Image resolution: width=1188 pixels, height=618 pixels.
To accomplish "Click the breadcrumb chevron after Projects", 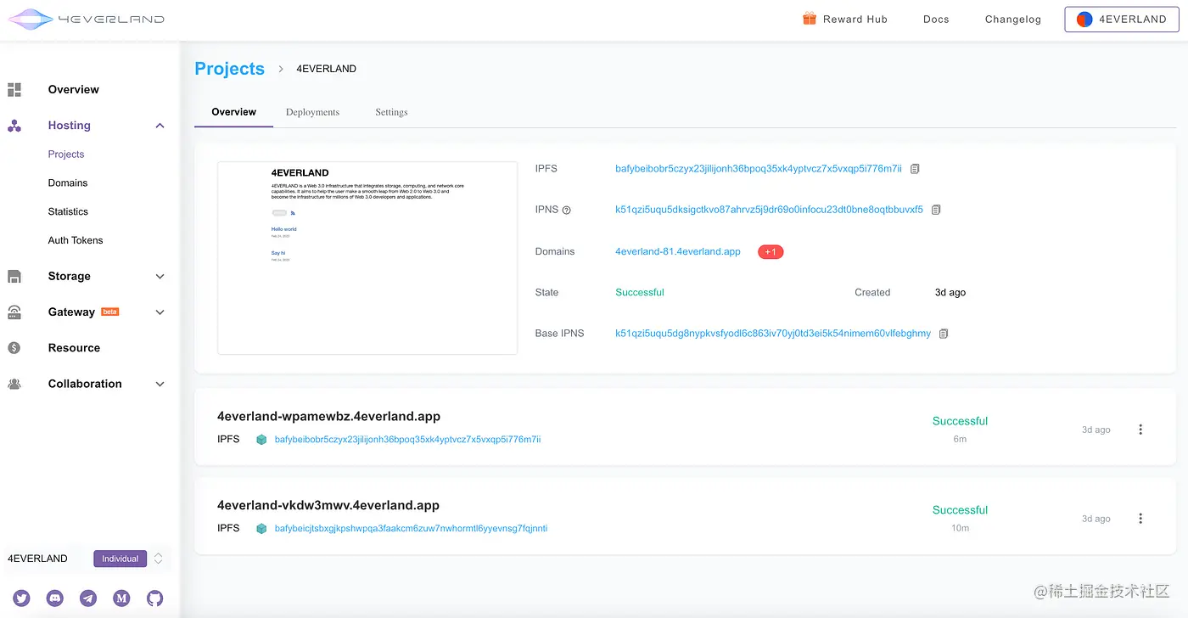I will tap(281, 69).
